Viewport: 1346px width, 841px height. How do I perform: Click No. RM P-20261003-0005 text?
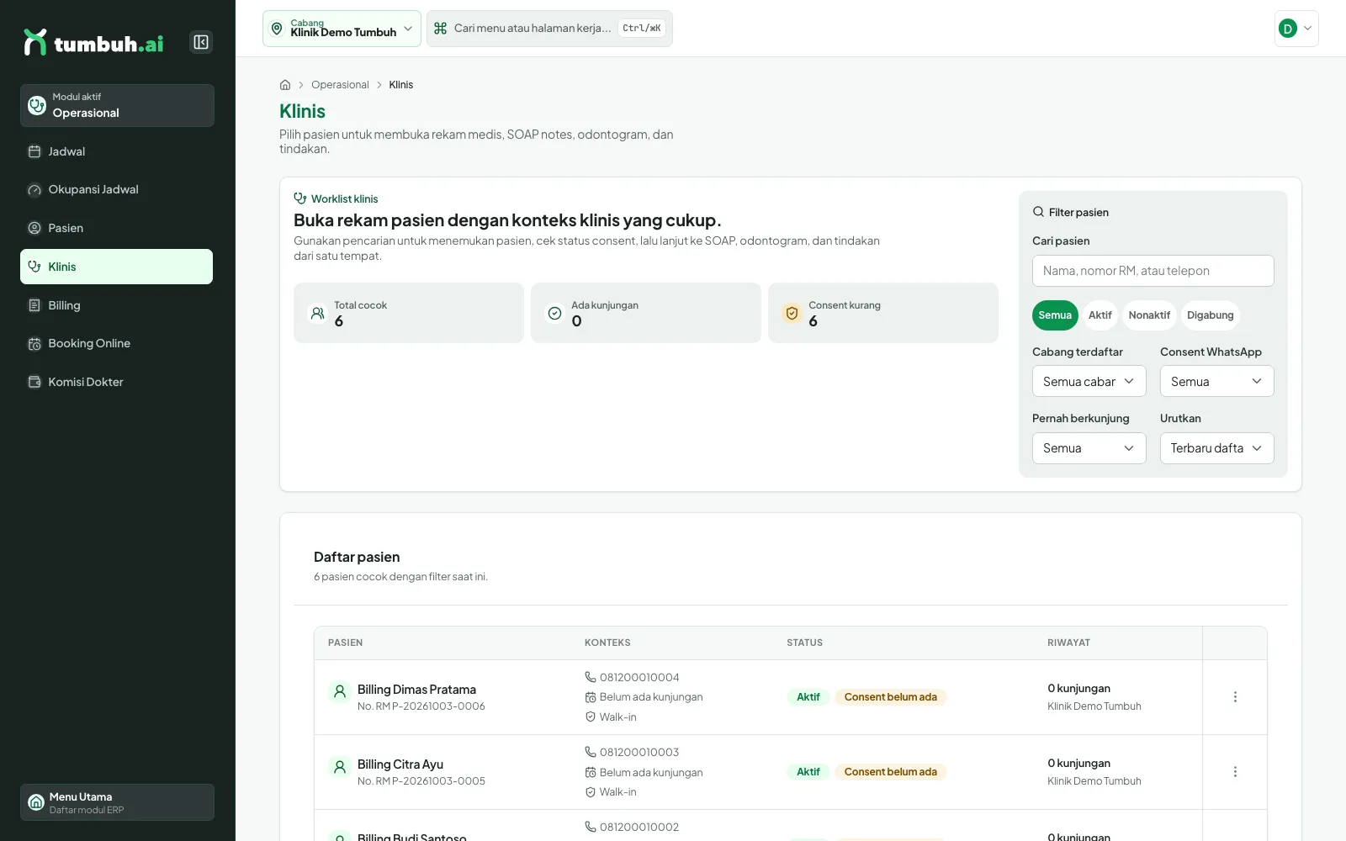coord(421,781)
